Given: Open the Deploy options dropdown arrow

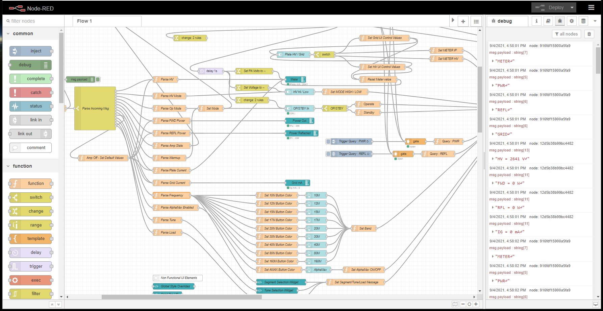Looking at the screenshot, I should pos(572,7).
